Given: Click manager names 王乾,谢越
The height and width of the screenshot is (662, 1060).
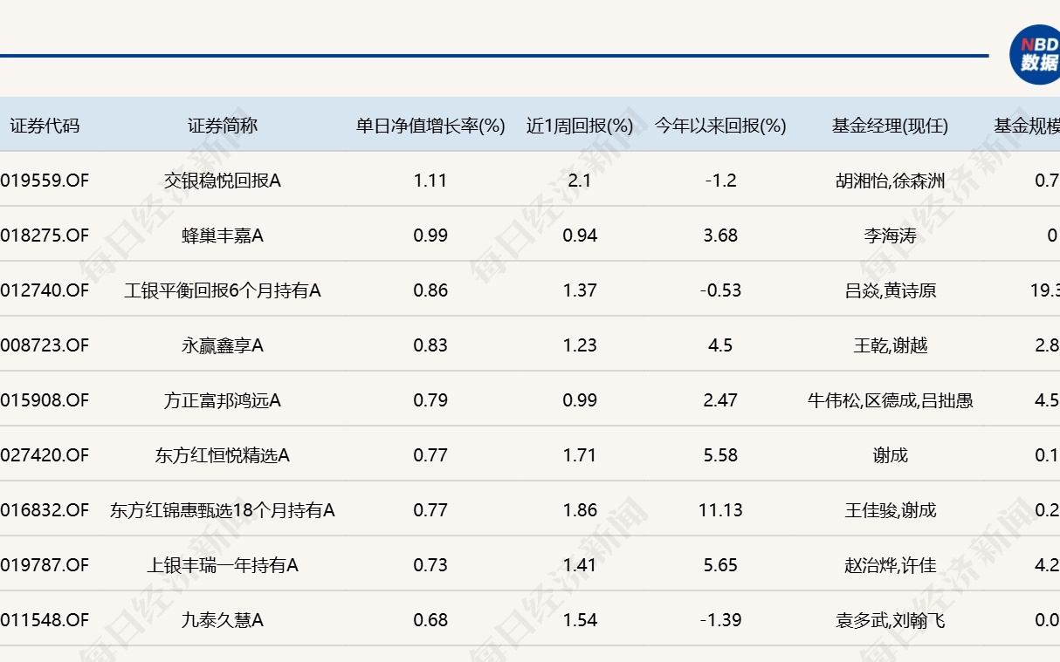Looking at the screenshot, I should (x=890, y=345).
